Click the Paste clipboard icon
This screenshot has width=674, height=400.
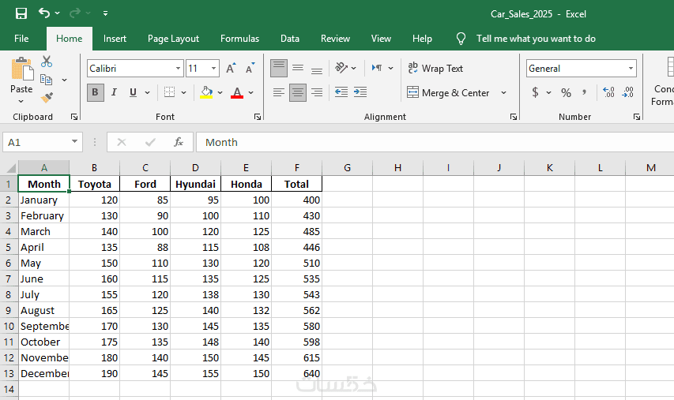pyautogui.click(x=22, y=69)
